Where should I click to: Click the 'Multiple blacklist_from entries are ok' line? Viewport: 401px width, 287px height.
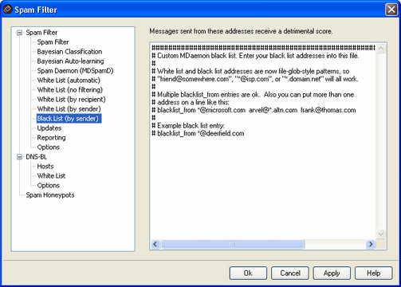(253, 95)
